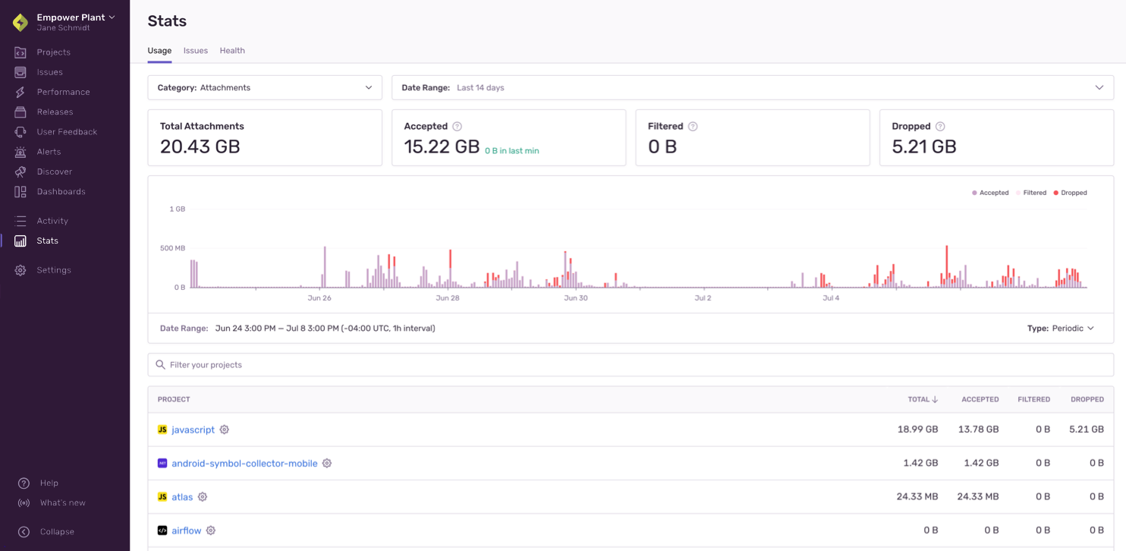Viewport: 1126px width, 551px height.
Task: Expand the Date Range selector
Action: 752,87
